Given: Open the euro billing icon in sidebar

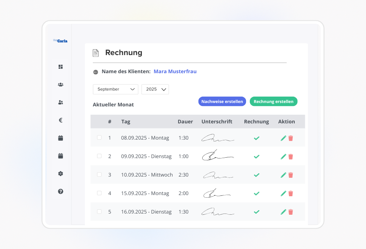Looking at the screenshot, I should (60, 120).
